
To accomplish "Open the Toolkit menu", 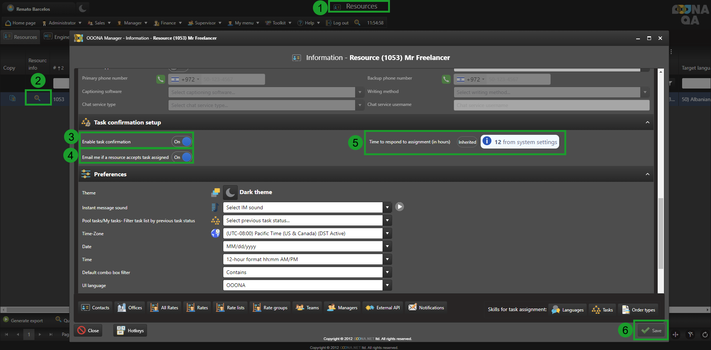I will click(278, 23).
